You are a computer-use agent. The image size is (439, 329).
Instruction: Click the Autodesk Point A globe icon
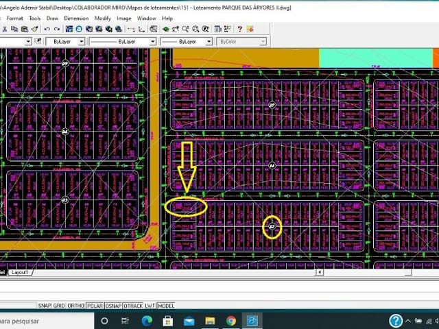tap(79, 29)
